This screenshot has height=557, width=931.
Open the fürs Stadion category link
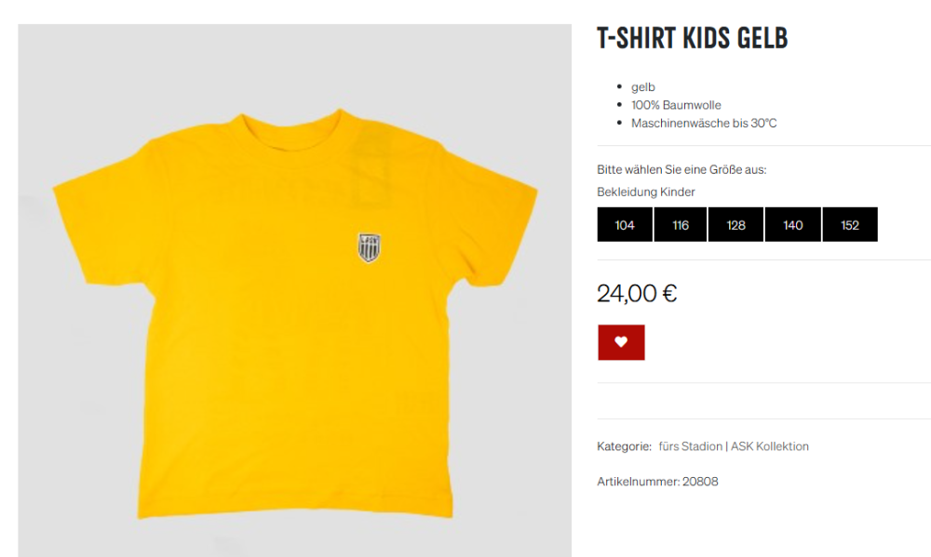click(690, 446)
